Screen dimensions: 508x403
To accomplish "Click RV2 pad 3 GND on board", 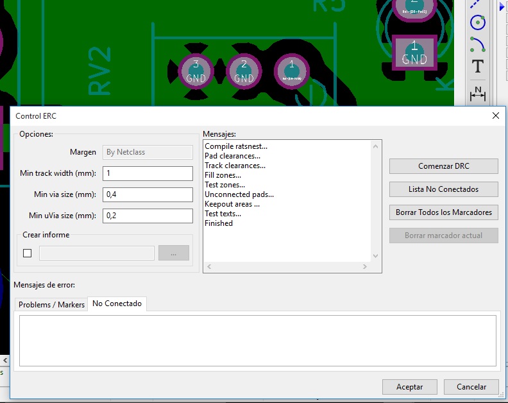I will click(x=196, y=71).
